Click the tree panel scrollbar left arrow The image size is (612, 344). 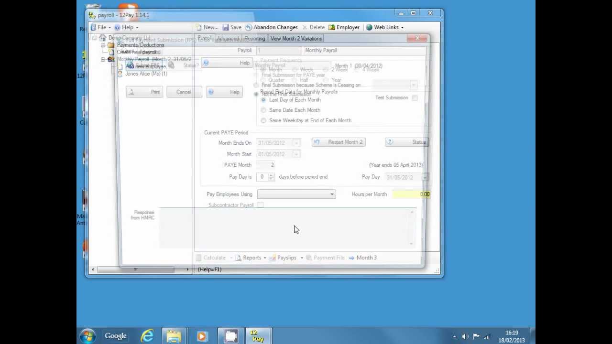(x=93, y=269)
